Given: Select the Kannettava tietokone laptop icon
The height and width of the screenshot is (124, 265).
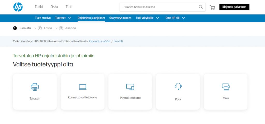Looking at the screenshot, I should (x=83, y=87).
